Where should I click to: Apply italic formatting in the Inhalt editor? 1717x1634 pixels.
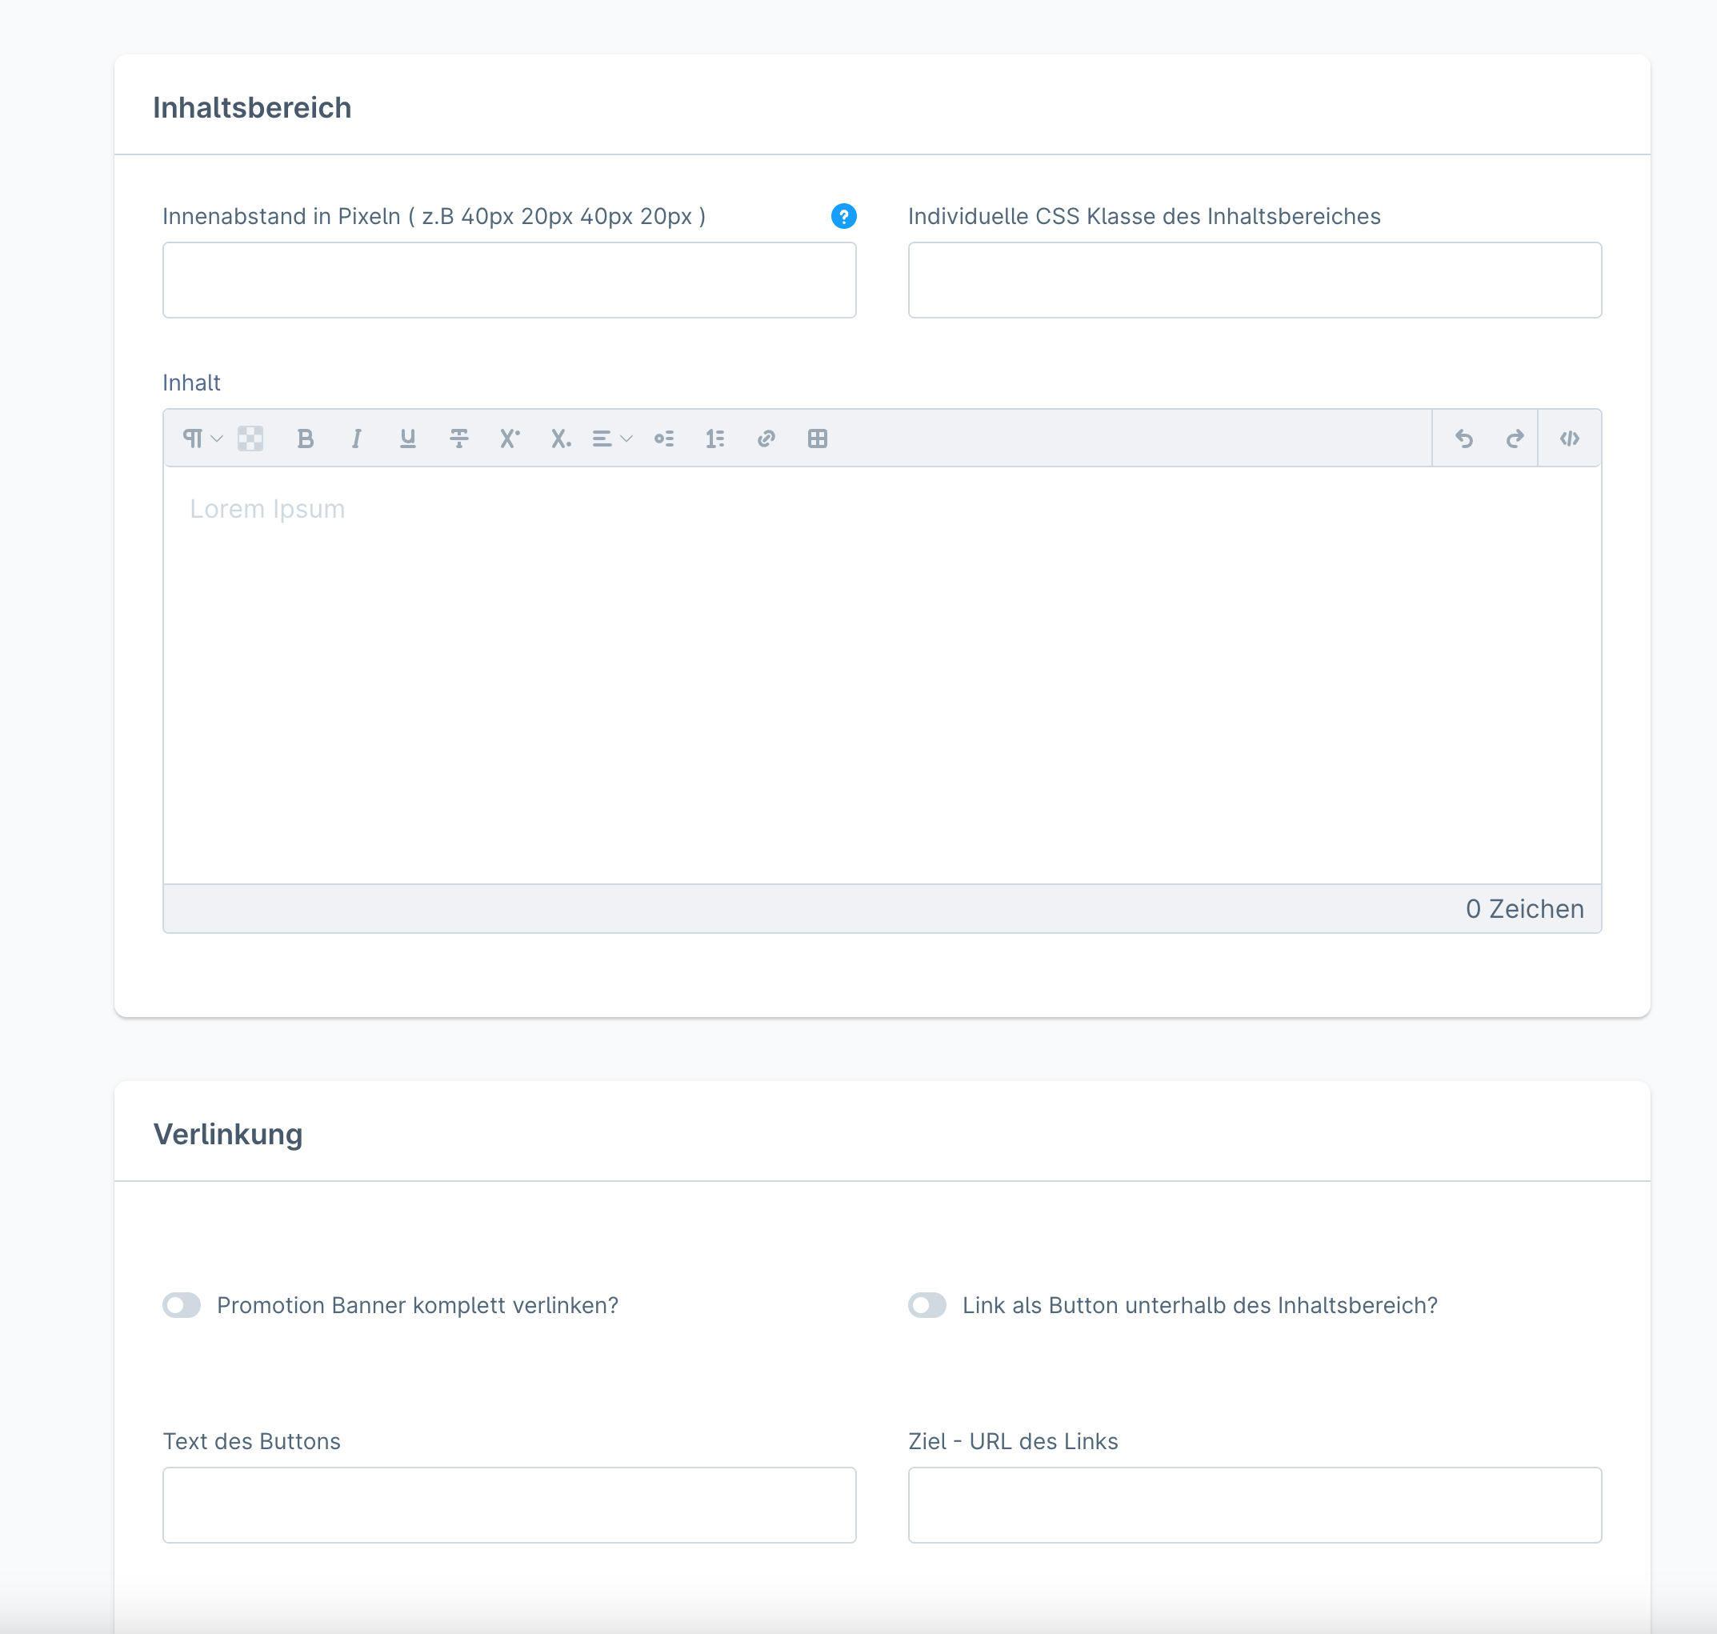[356, 439]
